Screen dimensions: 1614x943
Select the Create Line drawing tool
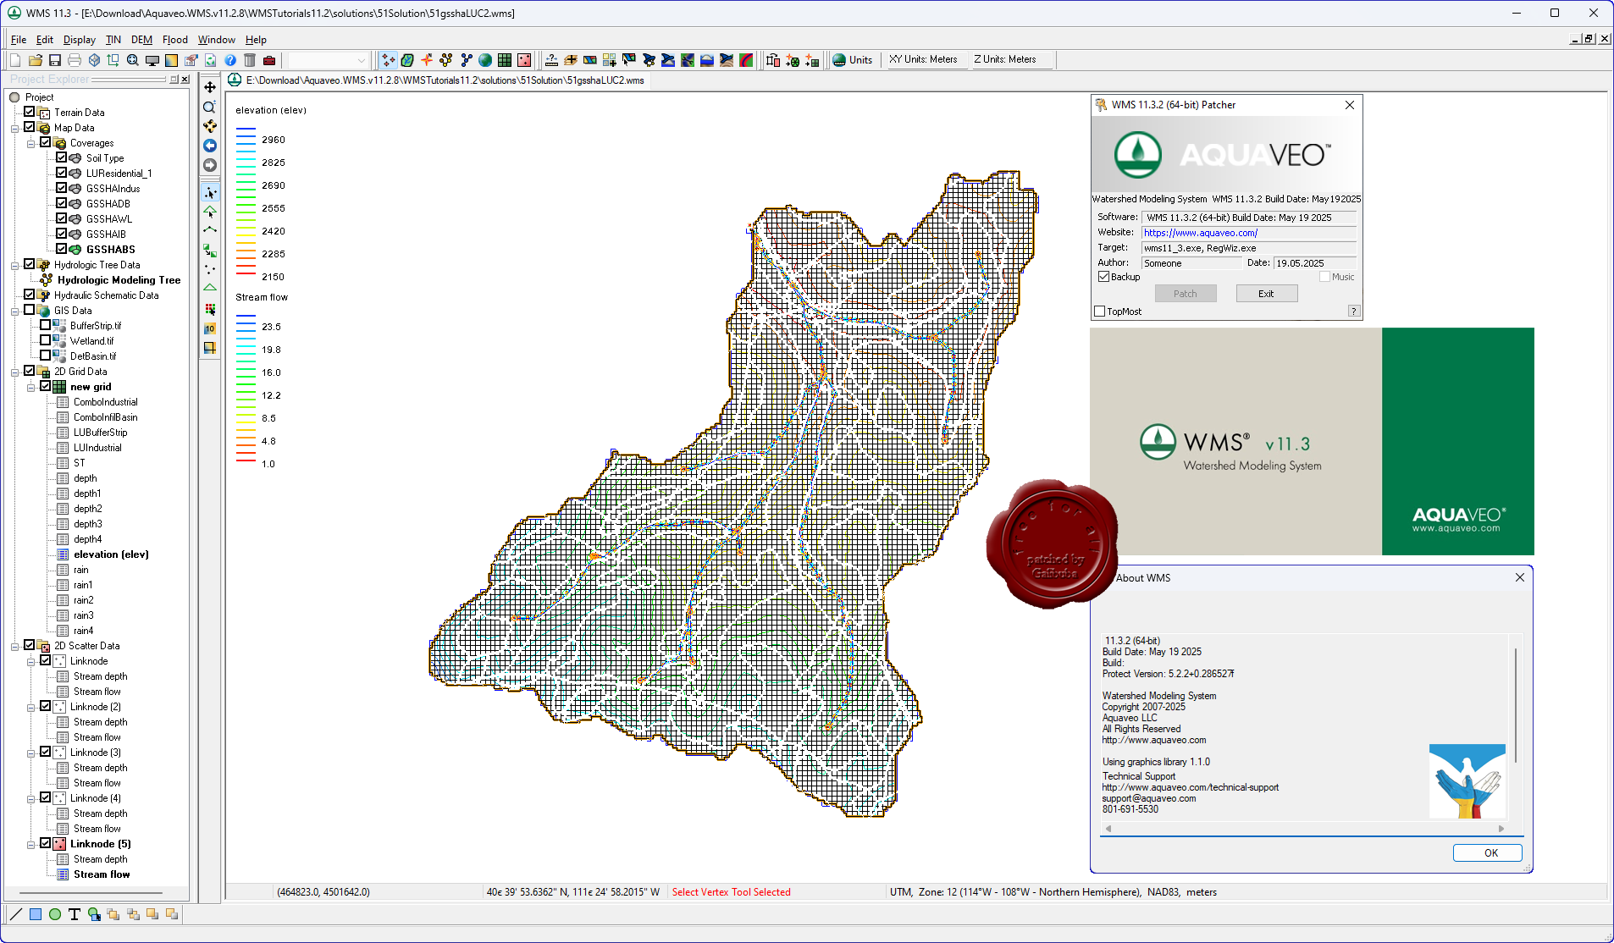16,914
